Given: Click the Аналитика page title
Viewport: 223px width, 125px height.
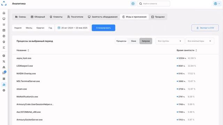Looking at the screenshot, I should point(19,4).
